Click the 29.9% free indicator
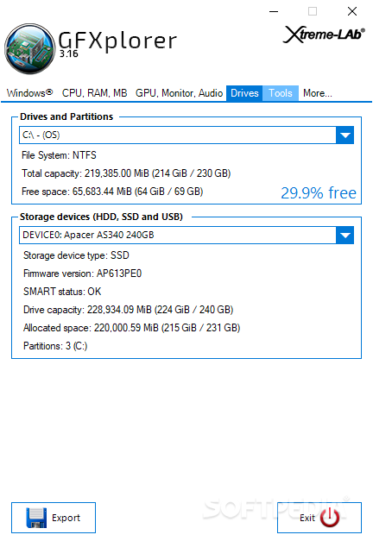 tap(319, 193)
